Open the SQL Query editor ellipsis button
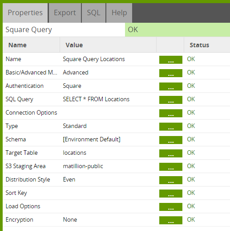The width and height of the screenshot is (230, 231). click(171, 100)
